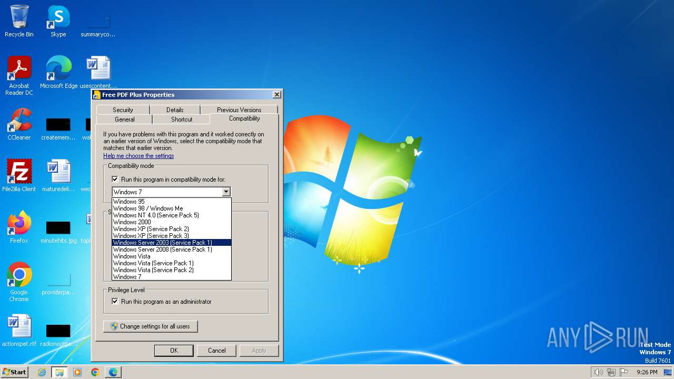Choose Windows NT 4.0 (Service Pack 5)
Screen dimensions: 674x379
[171, 215]
